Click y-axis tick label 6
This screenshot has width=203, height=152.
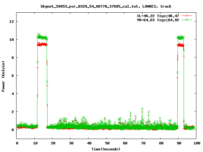tap(13, 76)
